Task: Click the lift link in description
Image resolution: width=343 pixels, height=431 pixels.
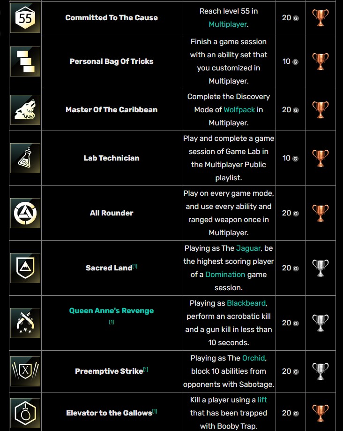Action: point(262,400)
